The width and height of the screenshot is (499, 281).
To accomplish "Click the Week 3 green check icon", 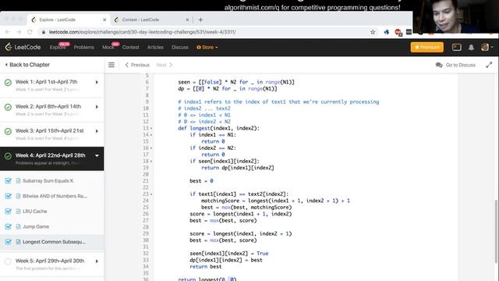I will click(x=8, y=131).
